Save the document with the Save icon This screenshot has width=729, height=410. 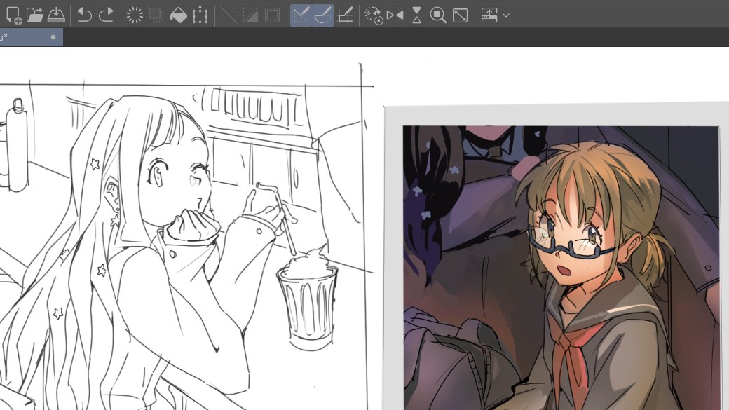tap(56, 15)
